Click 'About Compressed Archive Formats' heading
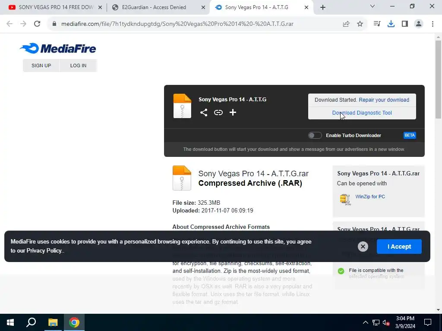442x331 pixels. (221, 227)
